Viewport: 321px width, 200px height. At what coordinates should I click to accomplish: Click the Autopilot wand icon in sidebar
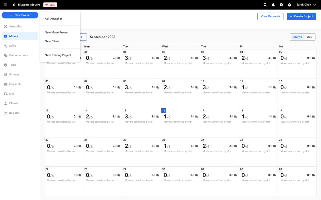[x=5, y=27]
